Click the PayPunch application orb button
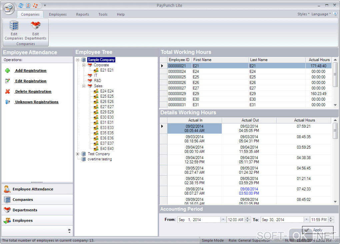The width and height of the screenshot is (340, 244). click(x=9, y=8)
